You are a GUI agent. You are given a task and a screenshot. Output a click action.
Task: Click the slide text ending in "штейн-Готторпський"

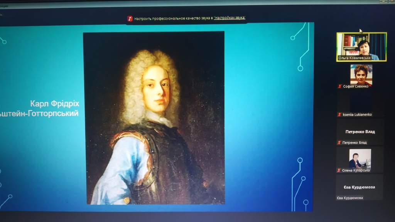(39, 113)
